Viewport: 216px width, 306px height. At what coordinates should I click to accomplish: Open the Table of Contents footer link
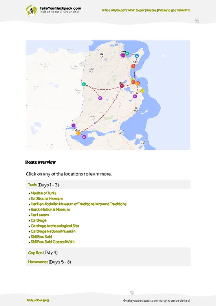click(x=38, y=300)
